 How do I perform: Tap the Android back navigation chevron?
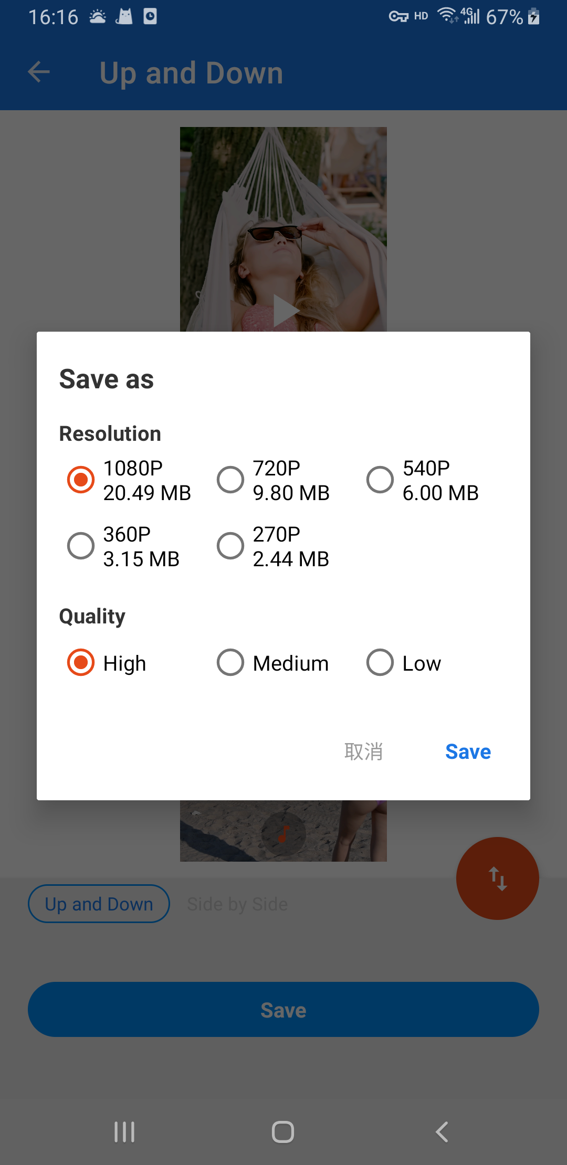442,1132
